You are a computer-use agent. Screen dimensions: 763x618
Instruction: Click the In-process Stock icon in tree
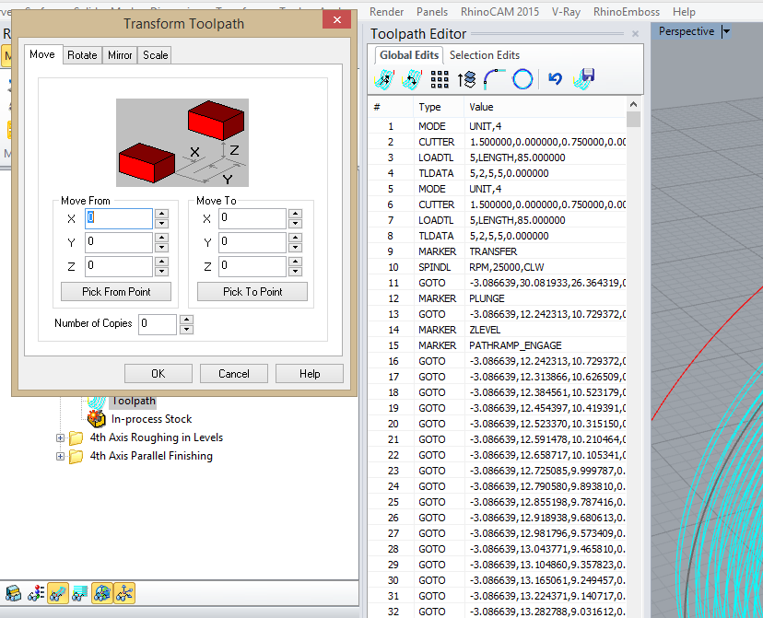pyautogui.click(x=97, y=419)
